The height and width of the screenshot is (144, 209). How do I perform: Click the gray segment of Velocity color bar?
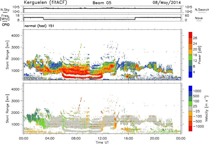(x=190, y=108)
